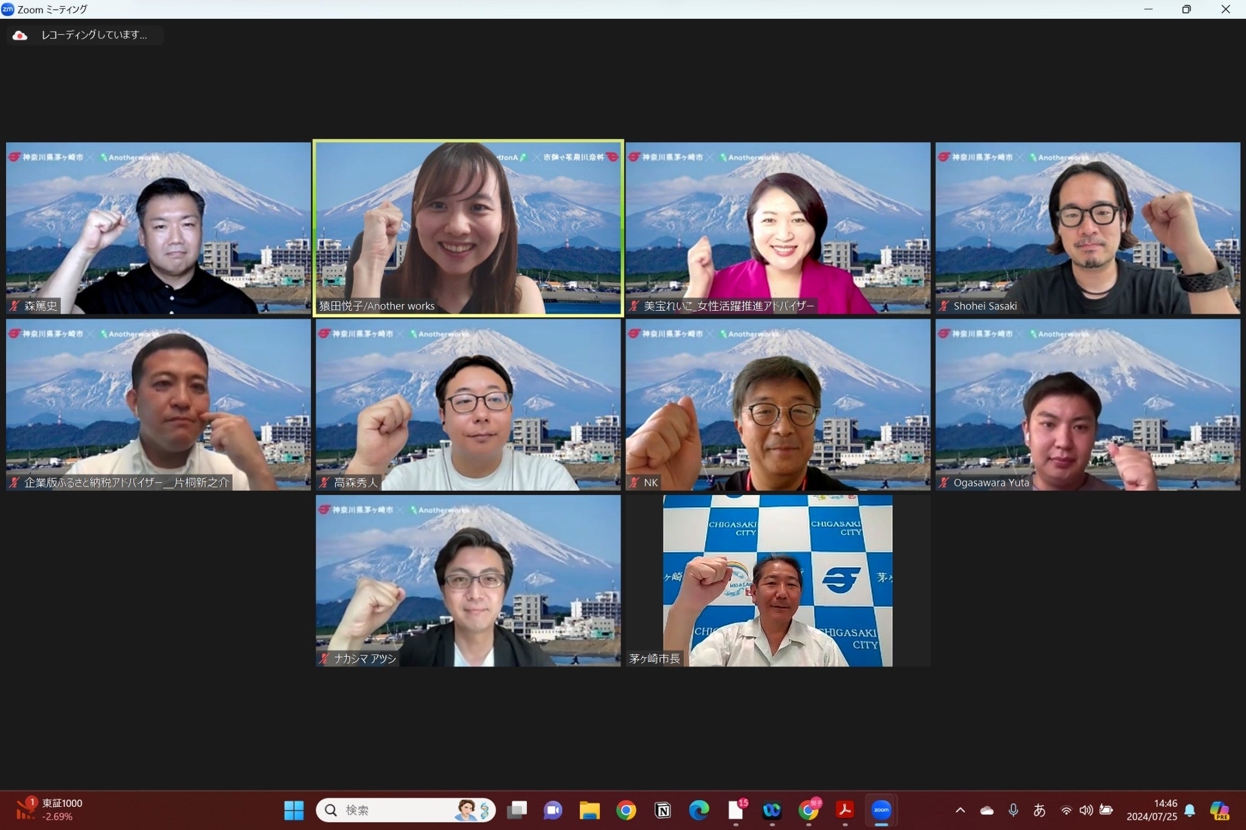Toggle the Japanese IME input mode indicator
This screenshot has width=1246, height=830.
pos(1039,810)
